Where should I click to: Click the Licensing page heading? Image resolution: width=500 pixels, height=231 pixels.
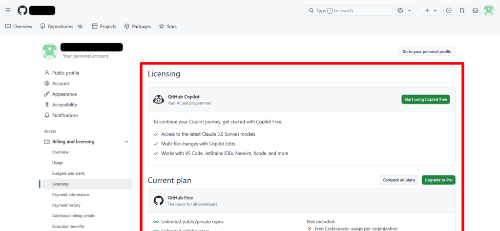[x=164, y=74]
